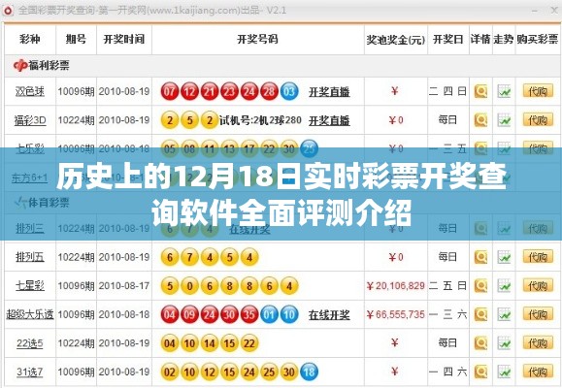Image resolution: width=562 pixels, height=388 pixels.
Task: Click the 购买彩票 column header
Action: (x=538, y=39)
